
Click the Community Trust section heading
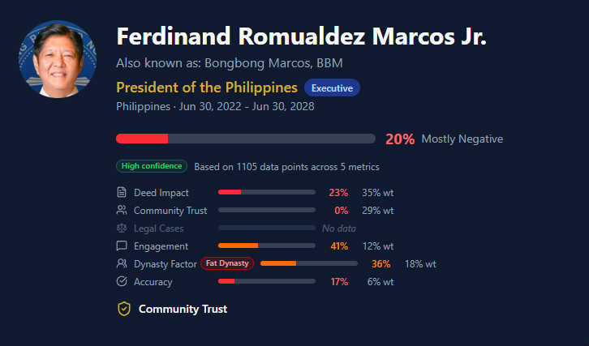click(183, 309)
